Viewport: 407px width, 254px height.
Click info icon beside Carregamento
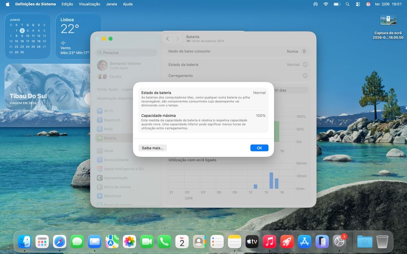305,76
